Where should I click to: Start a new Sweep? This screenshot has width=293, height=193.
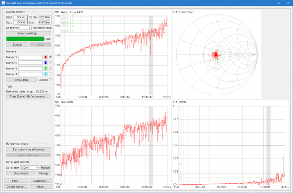pyautogui.click(x=17, y=45)
